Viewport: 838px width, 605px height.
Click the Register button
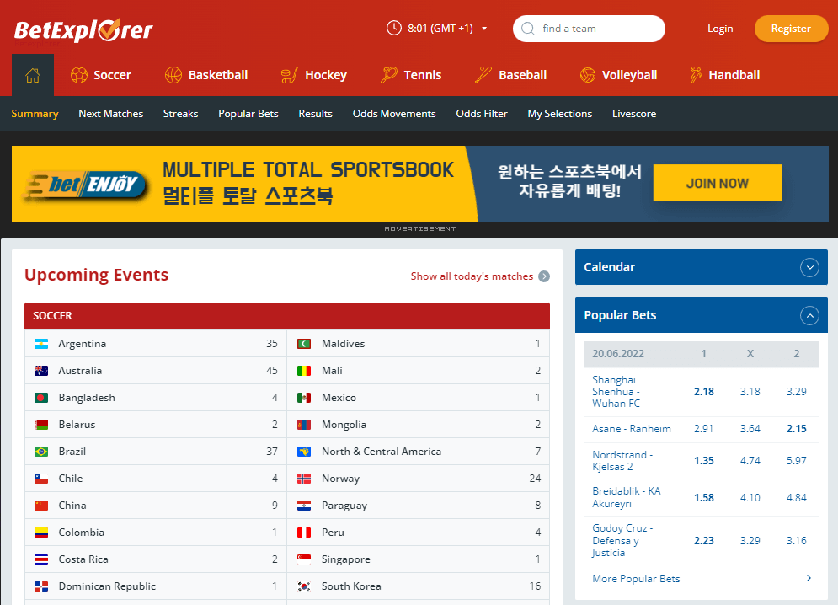[x=791, y=29]
